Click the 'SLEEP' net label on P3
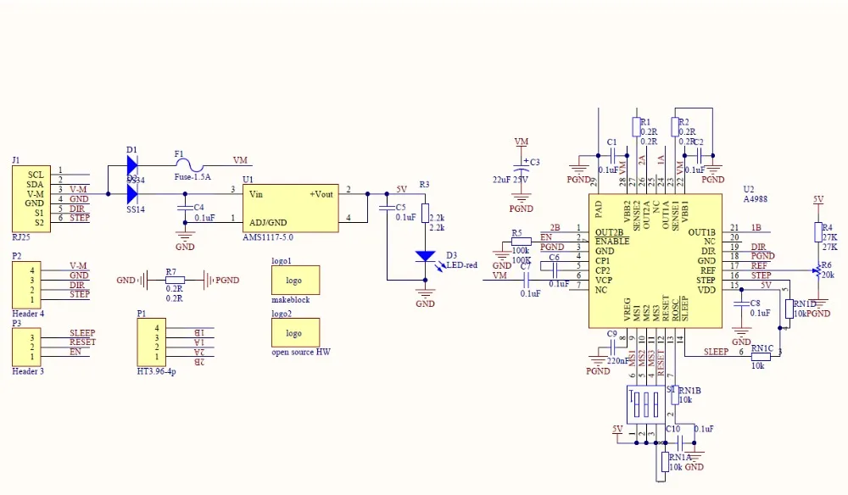This screenshot has width=848, height=495. pyautogui.click(x=82, y=333)
